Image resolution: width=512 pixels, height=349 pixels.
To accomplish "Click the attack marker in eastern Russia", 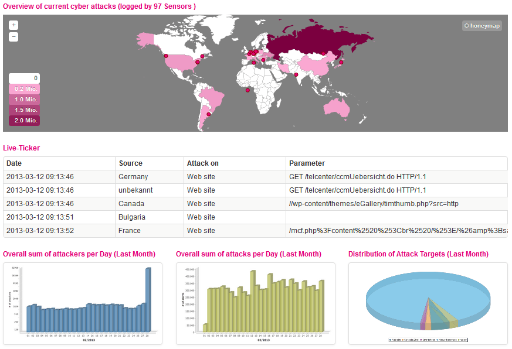I will 323,53.
